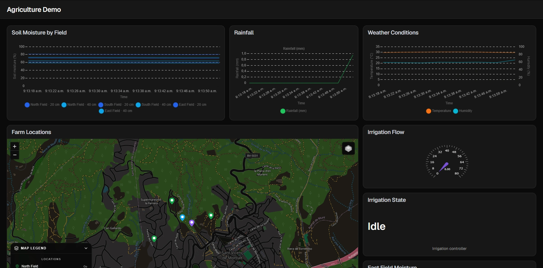Toggle Rainfall (mm) legend entry

point(293,111)
